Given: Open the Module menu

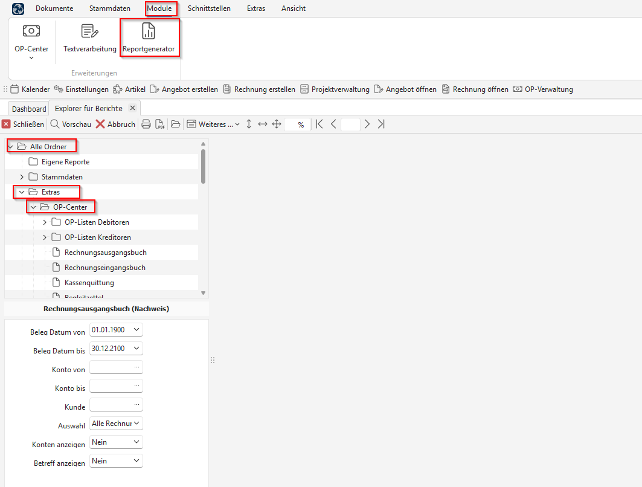Looking at the screenshot, I should pos(159,8).
